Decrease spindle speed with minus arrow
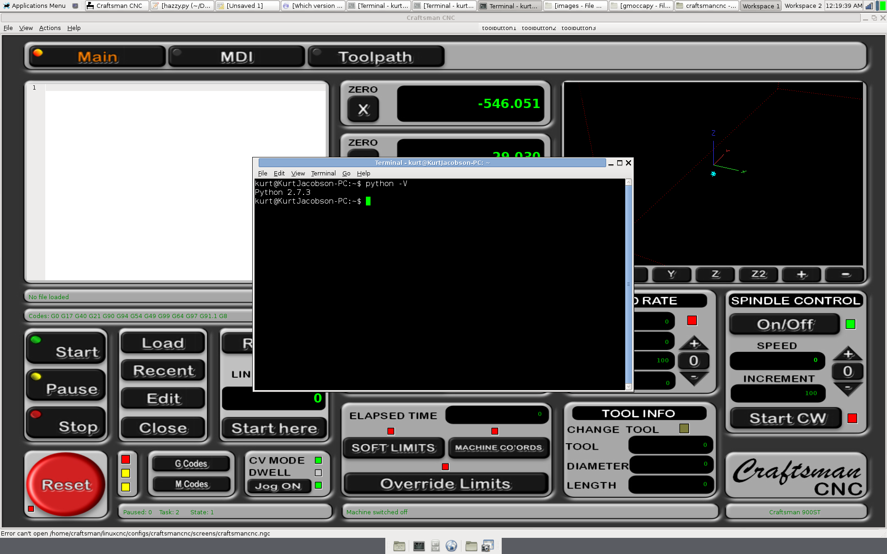Image resolution: width=887 pixels, height=554 pixels. [848, 389]
